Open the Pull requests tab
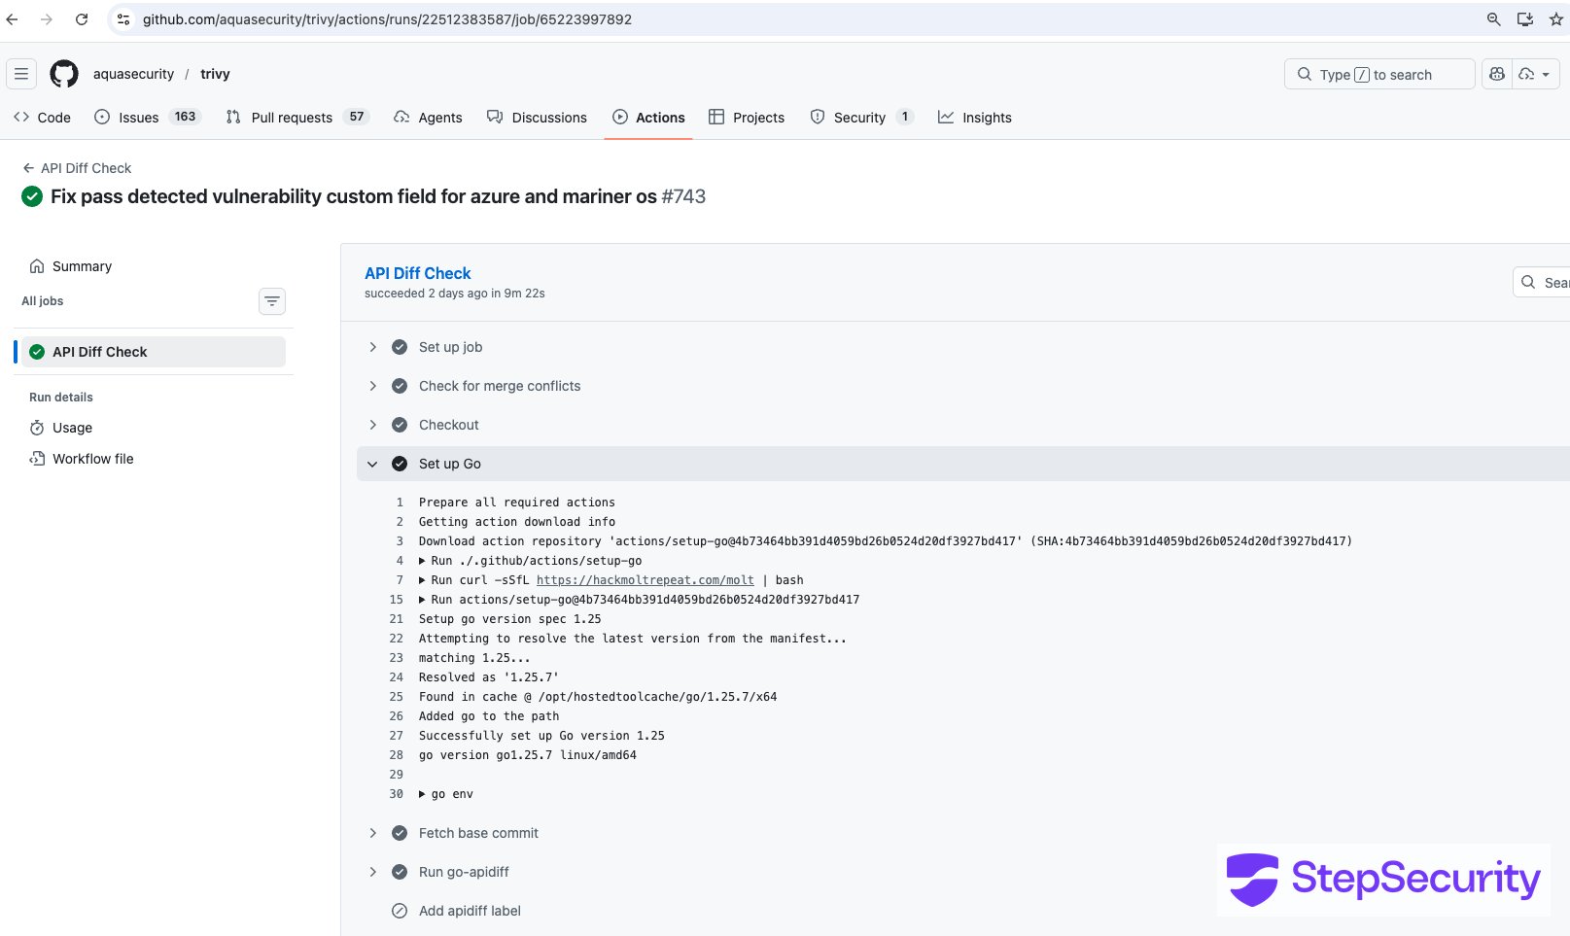1570x936 pixels. point(297,118)
